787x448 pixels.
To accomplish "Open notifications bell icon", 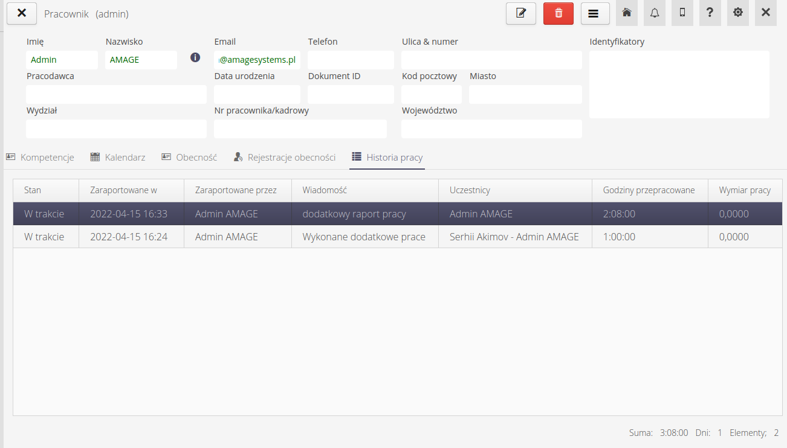I will click(x=654, y=13).
